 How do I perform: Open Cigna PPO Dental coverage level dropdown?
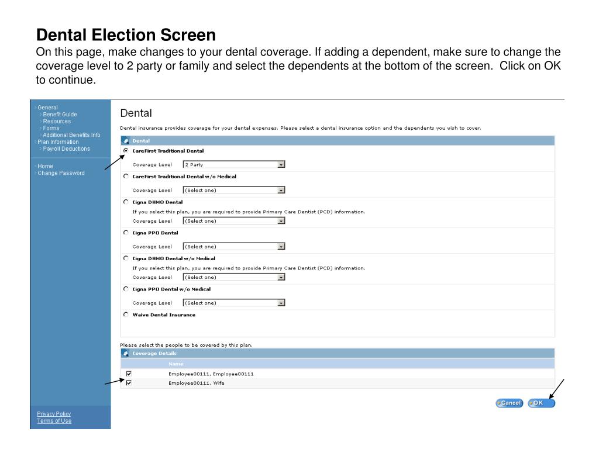pos(233,247)
